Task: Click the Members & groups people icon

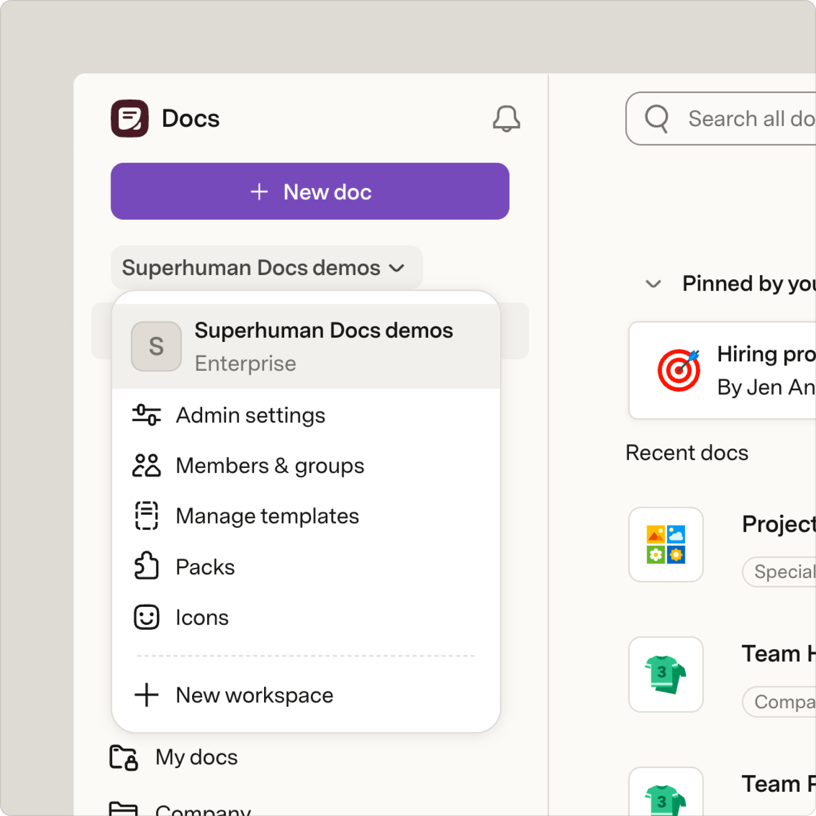Action: pyautogui.click(x=146, y=465)
